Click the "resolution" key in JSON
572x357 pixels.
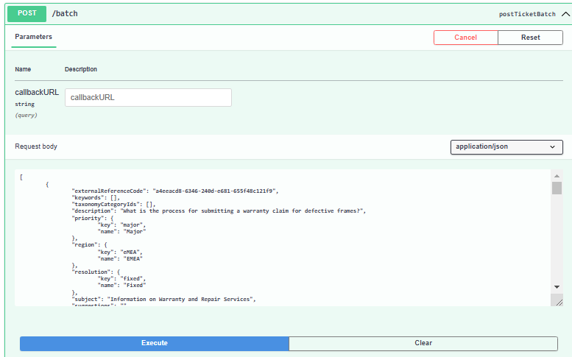tap(91, 272)
